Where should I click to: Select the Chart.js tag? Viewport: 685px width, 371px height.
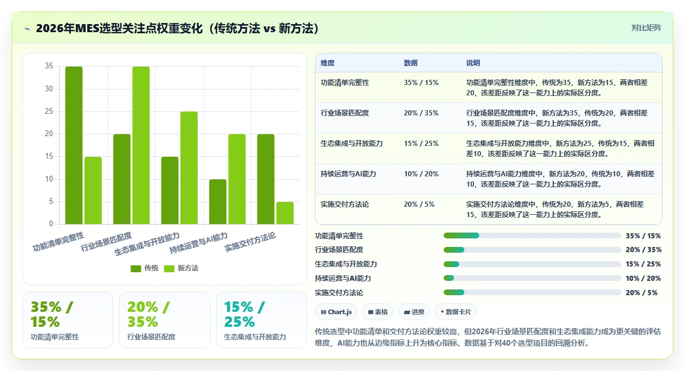336,312
